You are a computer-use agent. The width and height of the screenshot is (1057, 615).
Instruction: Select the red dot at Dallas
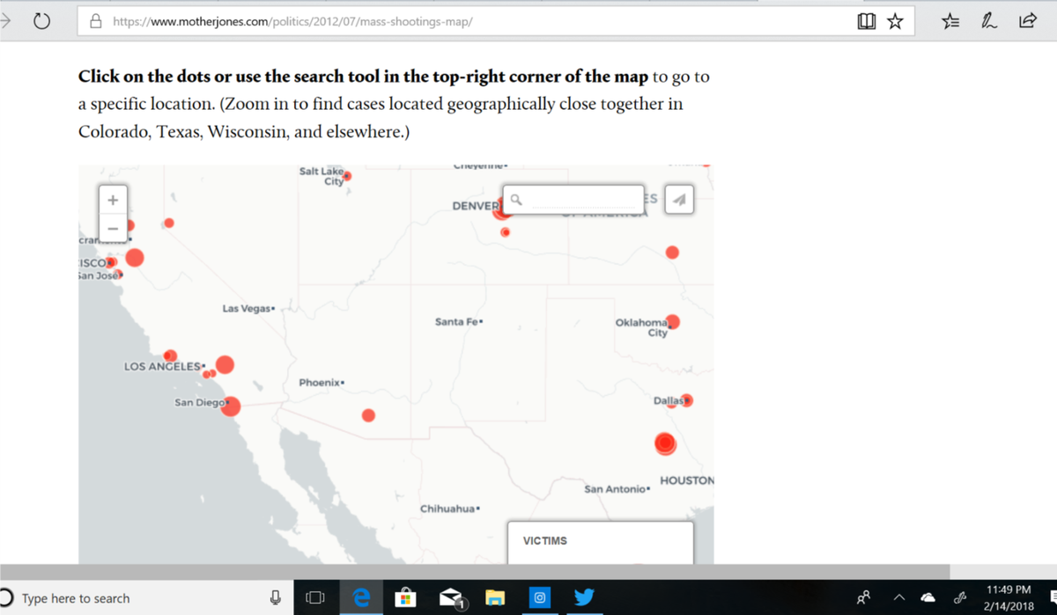tap(687, 400)
